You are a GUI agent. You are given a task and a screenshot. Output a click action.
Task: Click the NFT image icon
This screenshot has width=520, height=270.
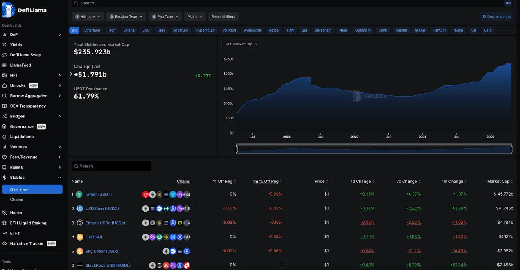click(x=5, y=75)
